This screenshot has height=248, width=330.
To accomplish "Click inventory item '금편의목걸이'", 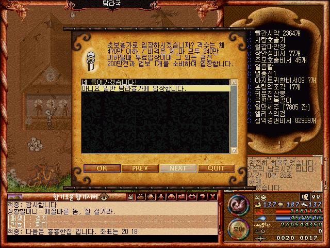I will click(x=273, y=100).
